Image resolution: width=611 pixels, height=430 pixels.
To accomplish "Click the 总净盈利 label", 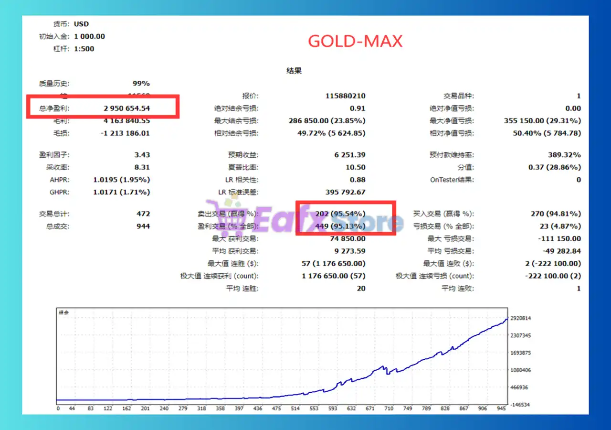I will pyautogui.click(x=54, y=108).
